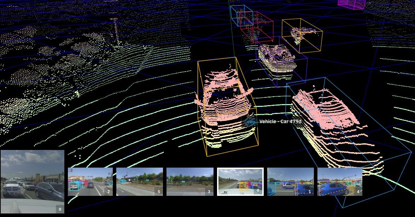
Task: Switch to camera thumbnail numbered 5
Action: [139, 181]
